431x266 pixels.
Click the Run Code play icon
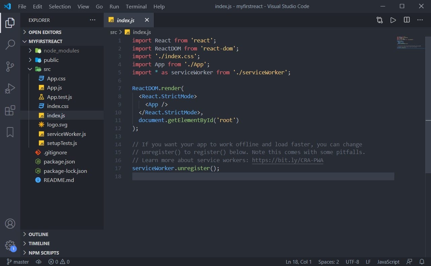click(393, 20)
